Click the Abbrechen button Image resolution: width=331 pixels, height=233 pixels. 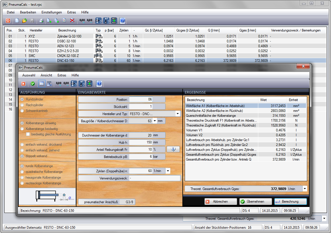220,202
